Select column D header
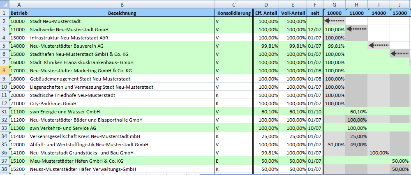 [266, 4]
